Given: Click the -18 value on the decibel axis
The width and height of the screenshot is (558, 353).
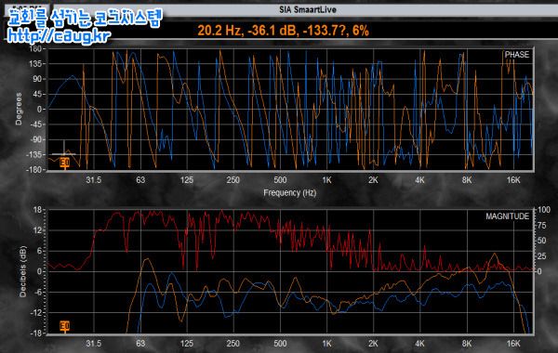Looking at the screenshot, I should (x=36, y=333).
